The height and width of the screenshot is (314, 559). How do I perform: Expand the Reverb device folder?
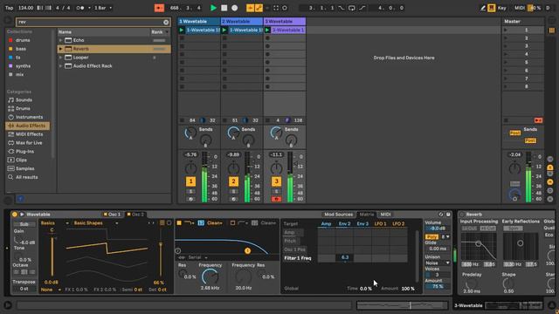[x=60, y=49]
